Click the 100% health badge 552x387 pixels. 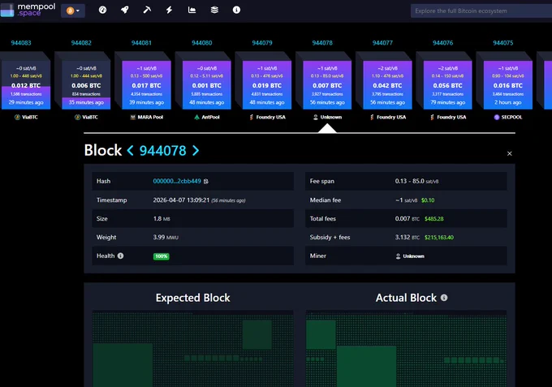pyautogui.click(x=162, y=256)
